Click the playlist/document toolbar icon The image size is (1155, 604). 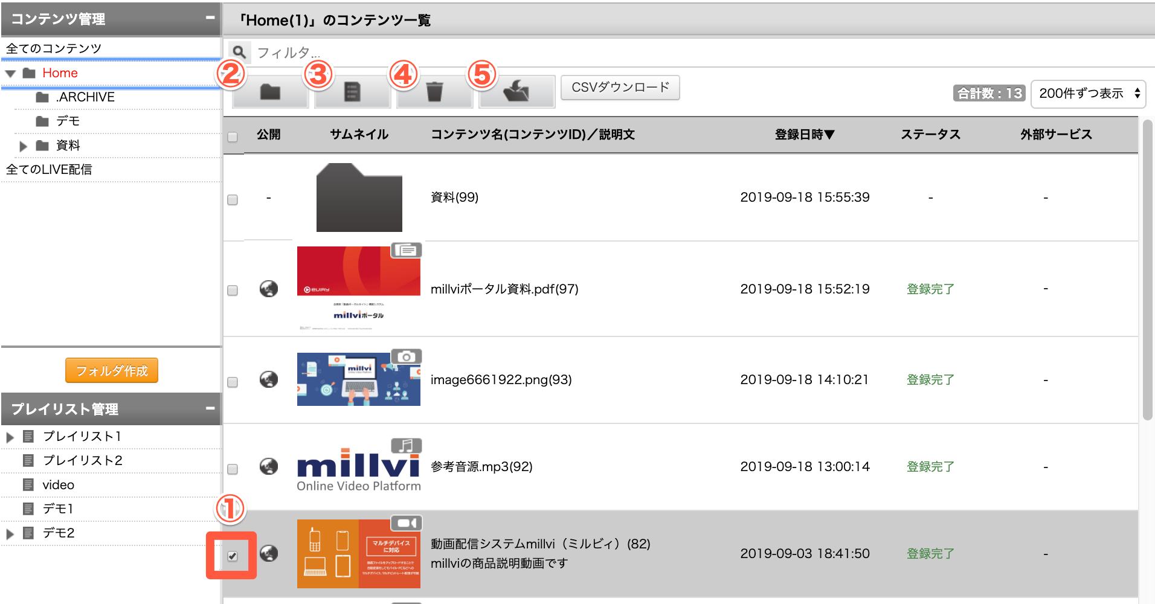tap(352, 92)
